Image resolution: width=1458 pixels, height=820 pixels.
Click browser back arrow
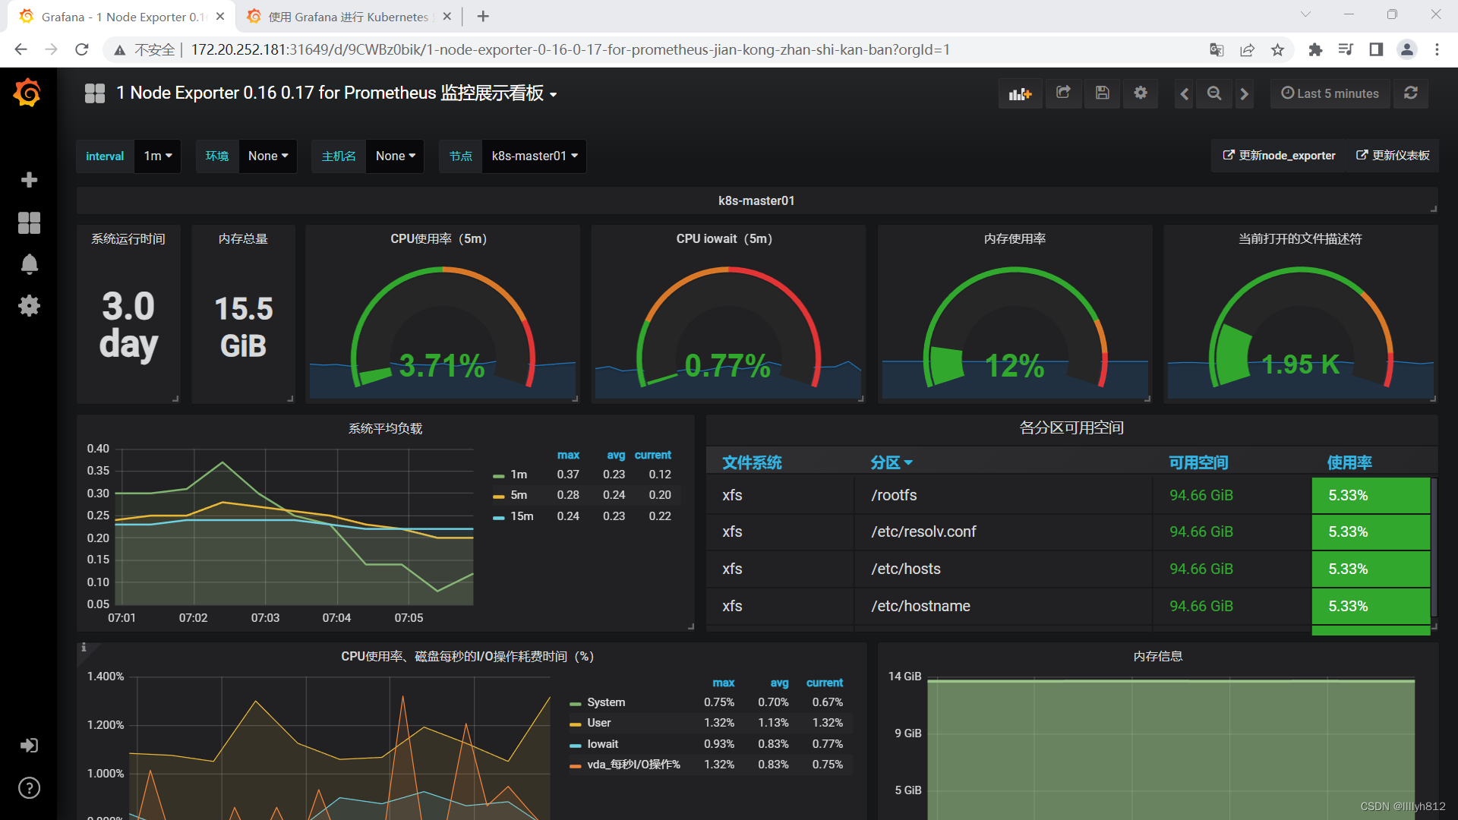tap(21, 50)
